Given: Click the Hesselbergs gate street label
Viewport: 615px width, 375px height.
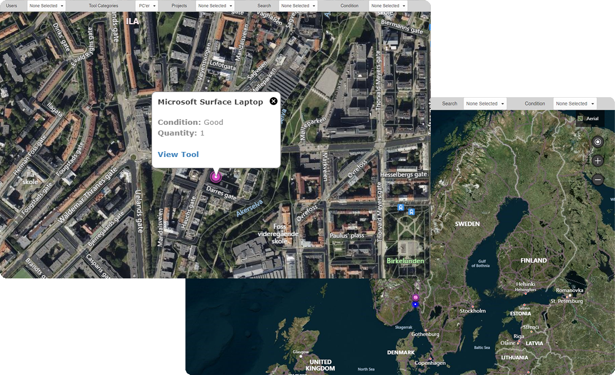Looking at the screenshot, I should click(x=403, y=175).
